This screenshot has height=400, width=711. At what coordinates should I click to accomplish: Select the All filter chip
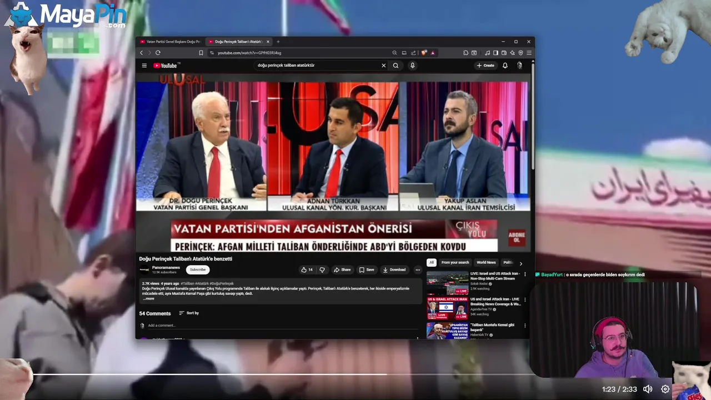(432, 263)
